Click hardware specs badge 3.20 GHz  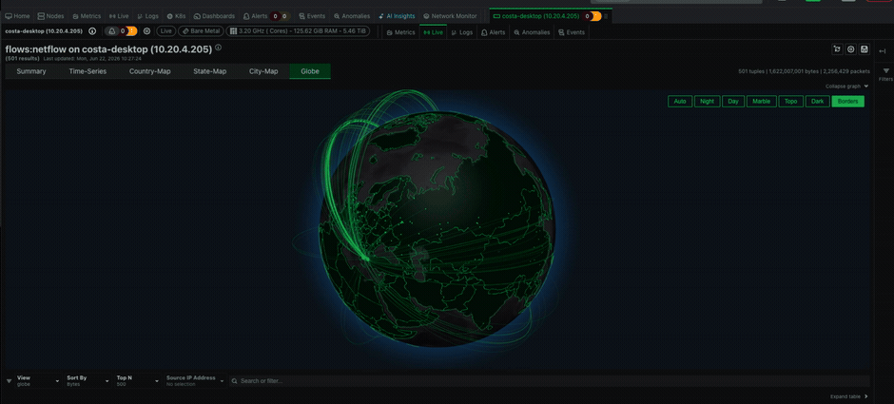(x=298, y=32)
